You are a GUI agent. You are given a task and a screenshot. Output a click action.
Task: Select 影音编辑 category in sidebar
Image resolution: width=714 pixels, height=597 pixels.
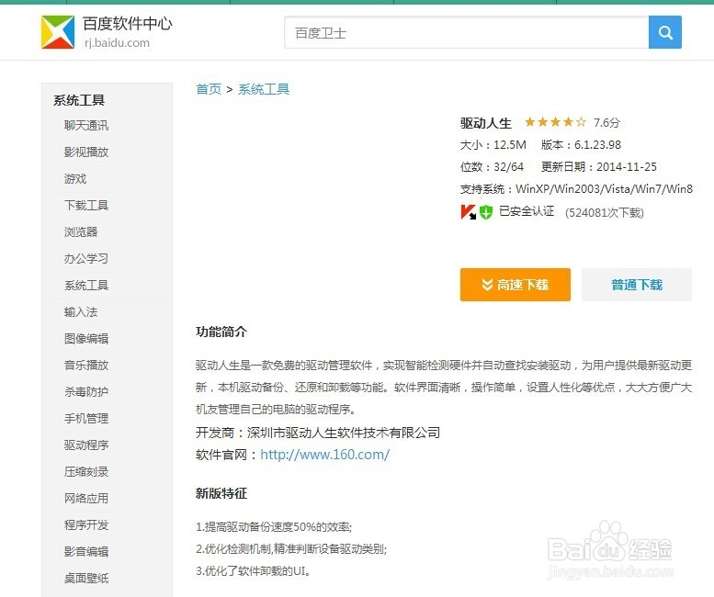click(x=86, y=551)
